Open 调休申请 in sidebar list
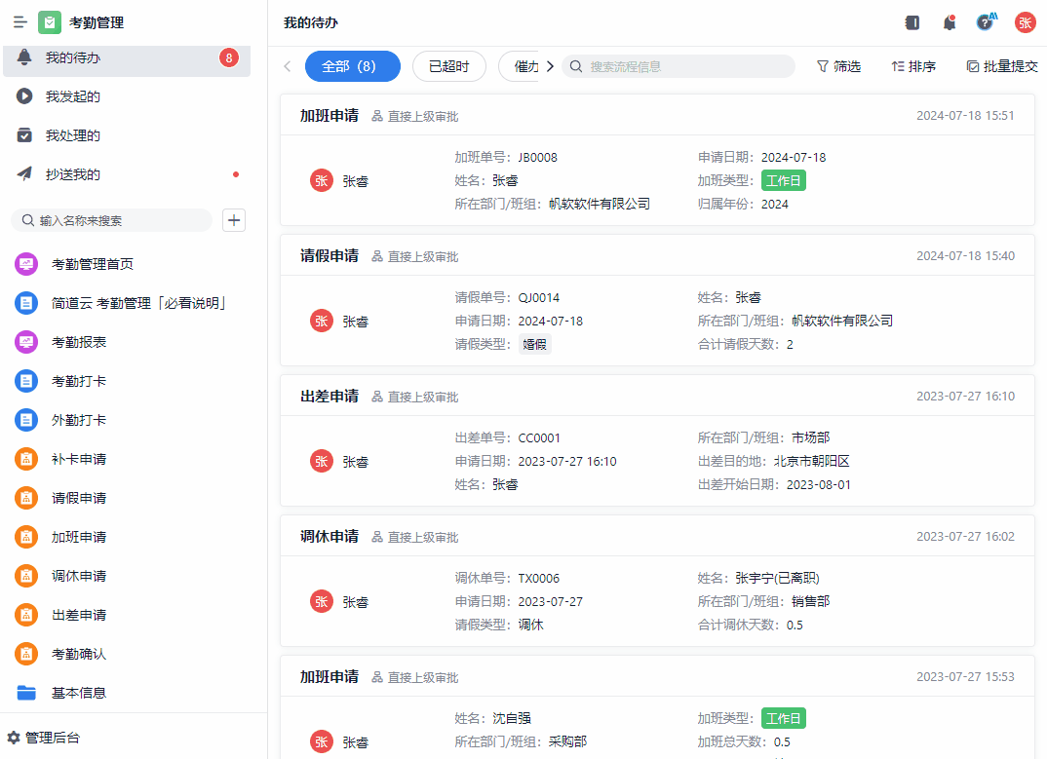1047x759 pixels. [127, 576]
